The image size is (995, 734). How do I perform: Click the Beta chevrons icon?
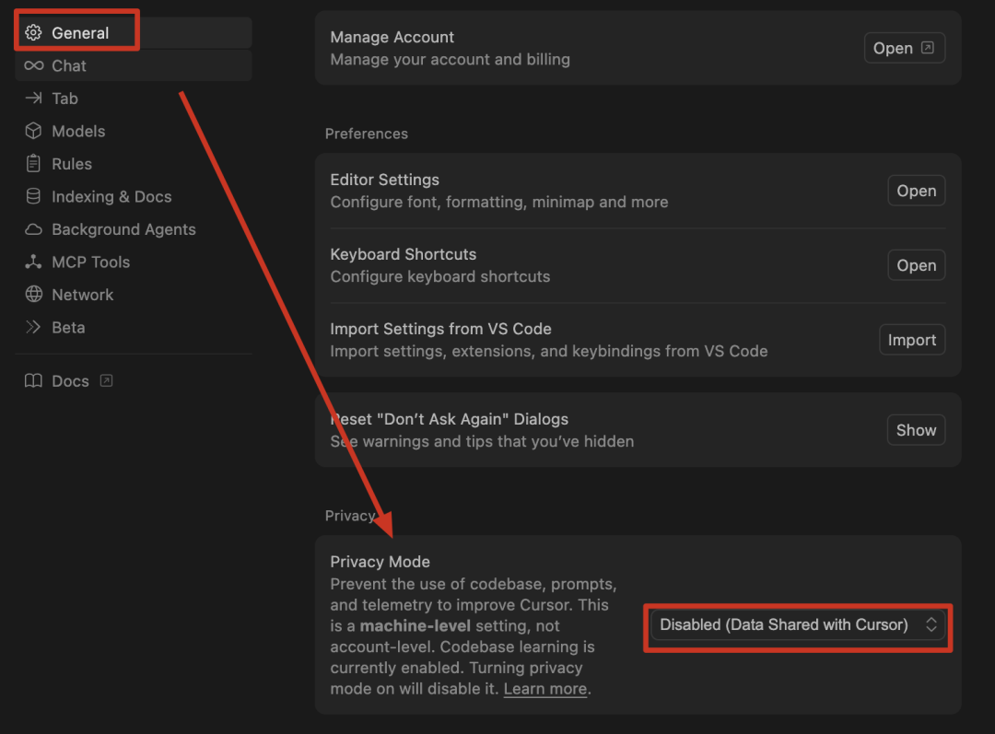coord(34,327)
